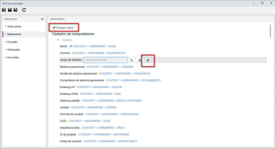Open Notificações in navigation
The width and height of the screenshot is (276, 149).
[x=13, y=50]
